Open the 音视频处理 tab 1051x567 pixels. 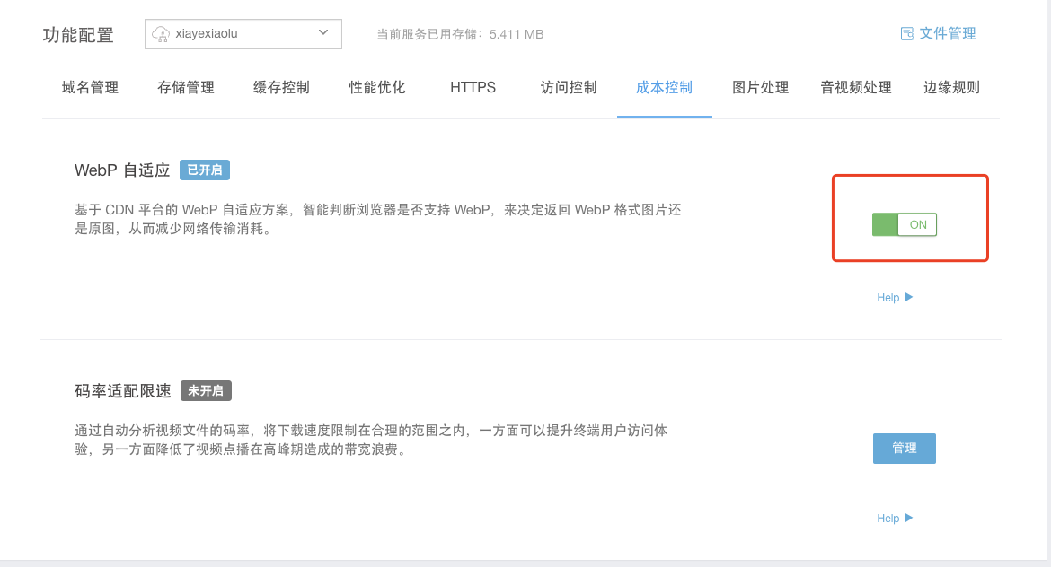(x=855, y=87)
